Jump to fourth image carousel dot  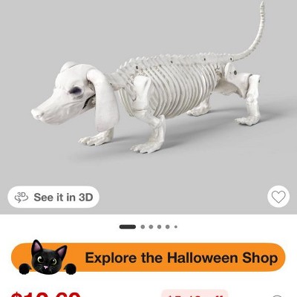pos(160,226)
